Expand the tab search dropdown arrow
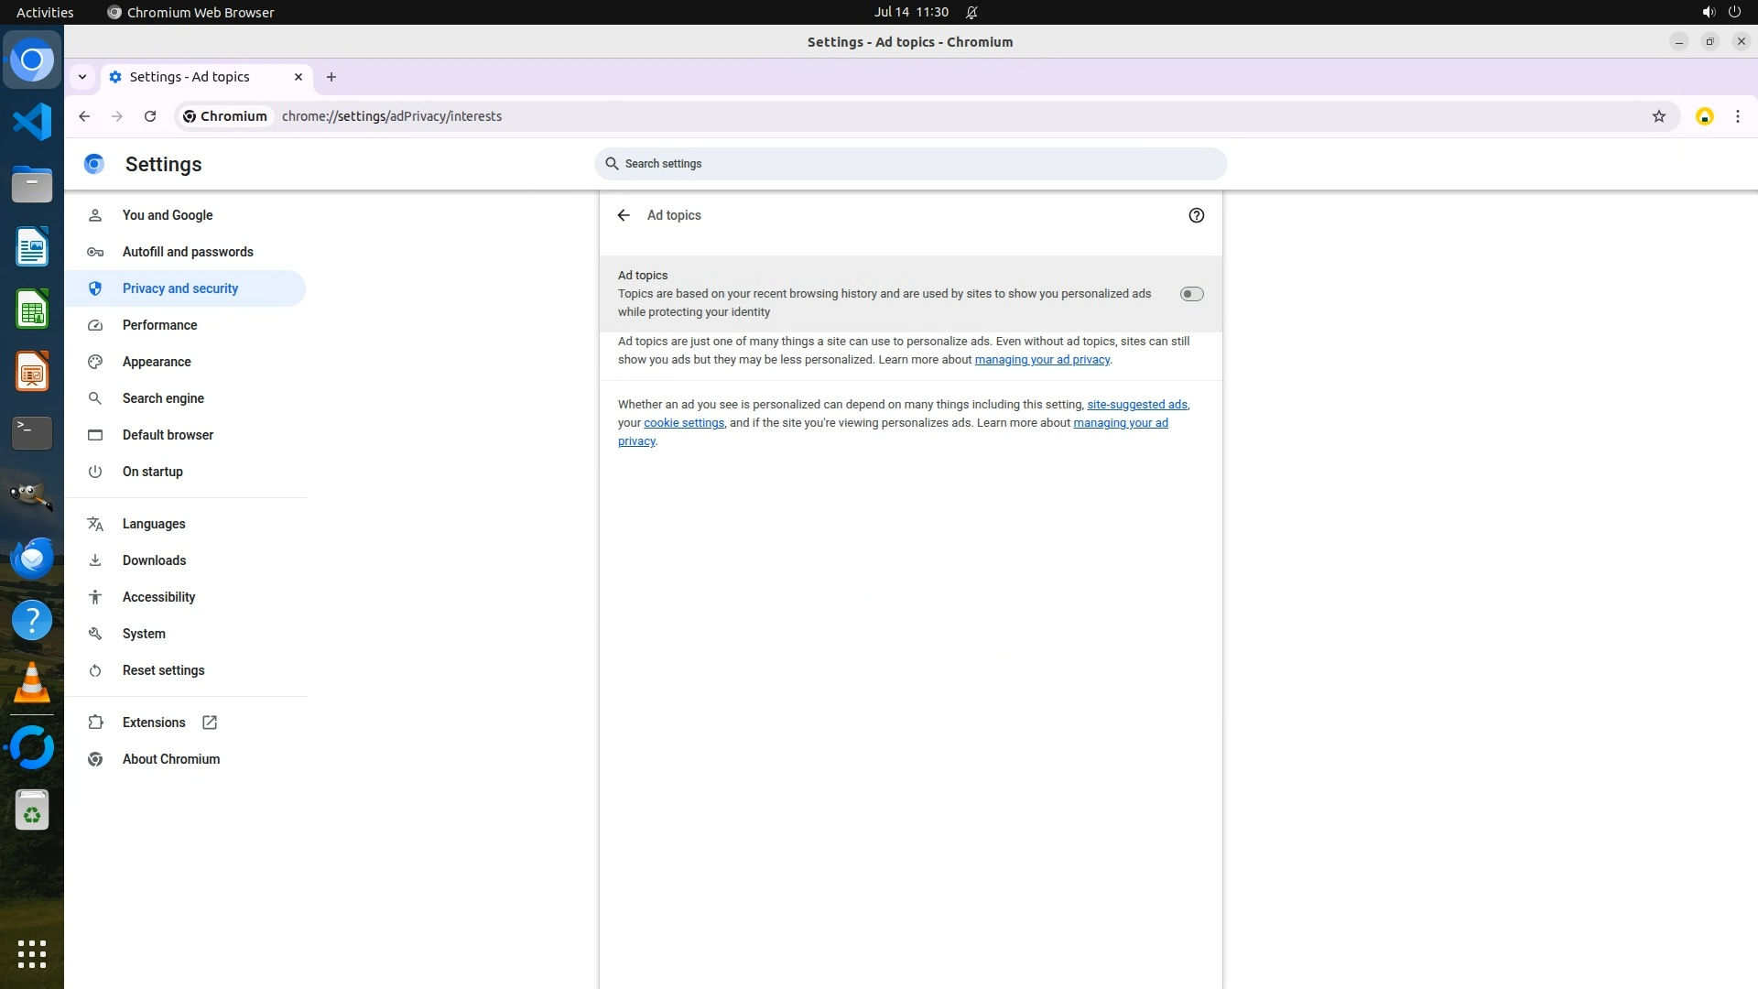 [x=82, y=77]
